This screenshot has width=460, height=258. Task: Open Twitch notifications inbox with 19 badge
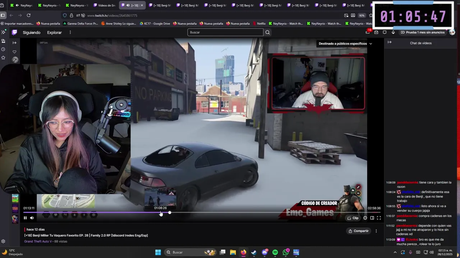[368, 32]
